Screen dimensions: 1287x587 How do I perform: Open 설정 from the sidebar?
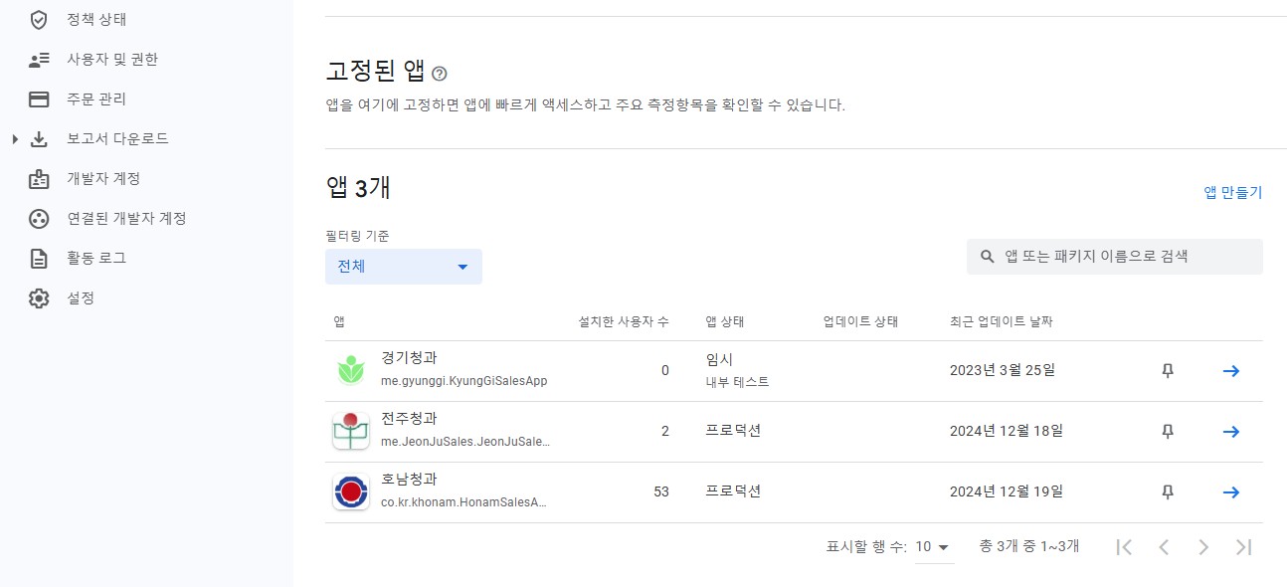(80, 297)
